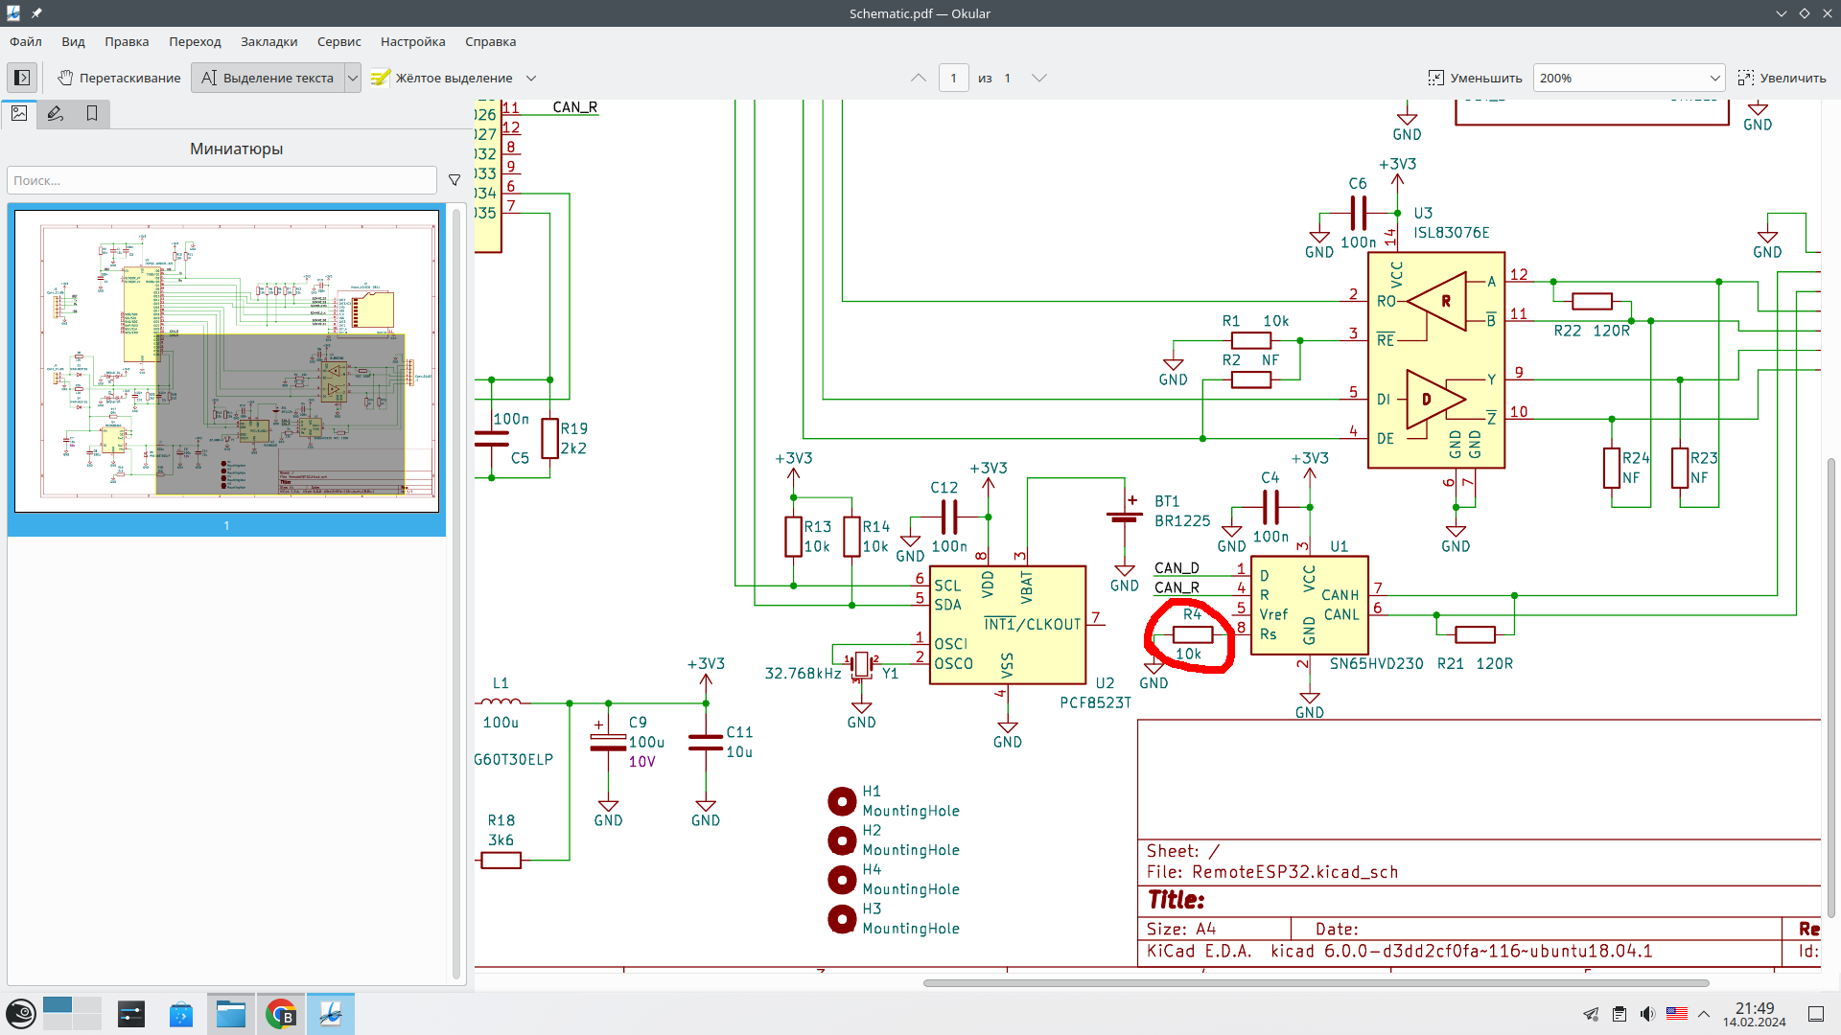Click the Zoom In button

[1782, 78]
